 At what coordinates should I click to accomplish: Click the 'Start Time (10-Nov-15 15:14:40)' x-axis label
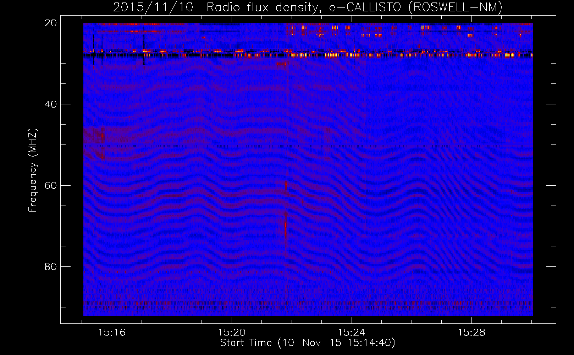(308, 343)
